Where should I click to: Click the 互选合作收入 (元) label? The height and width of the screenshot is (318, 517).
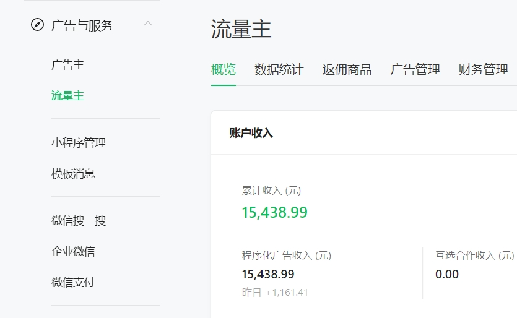point(475,256)
